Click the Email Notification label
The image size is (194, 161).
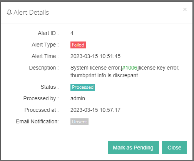[x=37, y=121]
